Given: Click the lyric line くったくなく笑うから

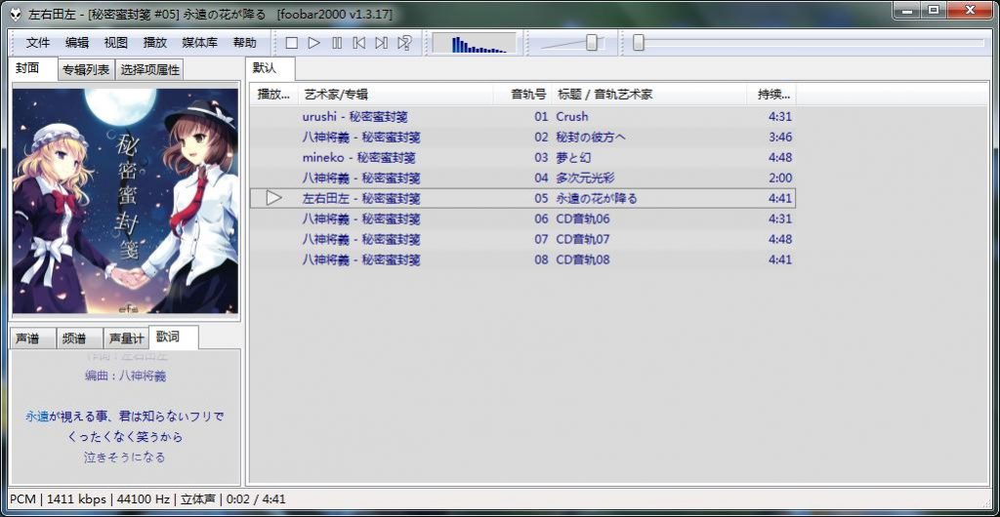Looking at the screenshot, I should click(x=125, y=437).
